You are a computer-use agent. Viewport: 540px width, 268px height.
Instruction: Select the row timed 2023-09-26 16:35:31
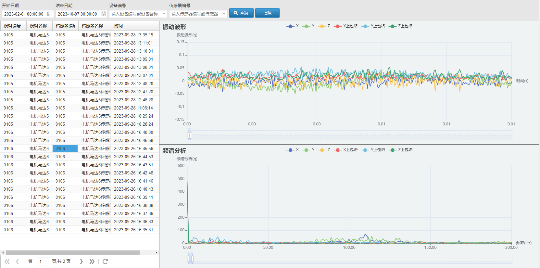[x=80, y=230]
